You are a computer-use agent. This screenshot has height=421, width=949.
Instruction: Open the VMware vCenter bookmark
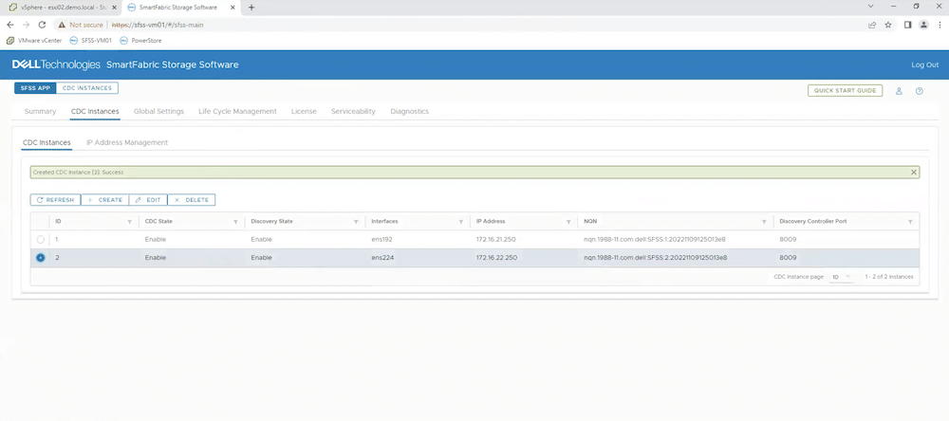(x=34, y=41)
